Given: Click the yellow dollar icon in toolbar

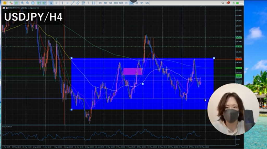Looking at the screenshot, I should point(5,3).
